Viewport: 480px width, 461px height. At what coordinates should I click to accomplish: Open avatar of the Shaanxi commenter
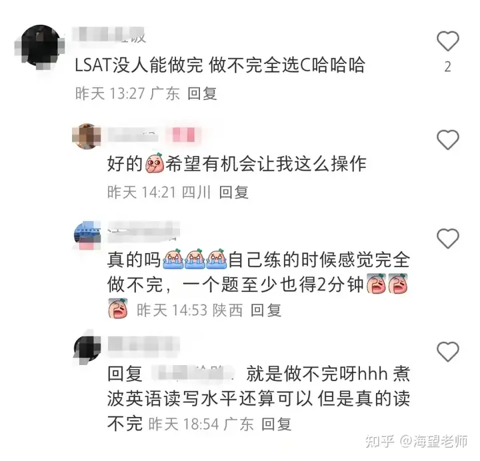[x=87, y=236]
